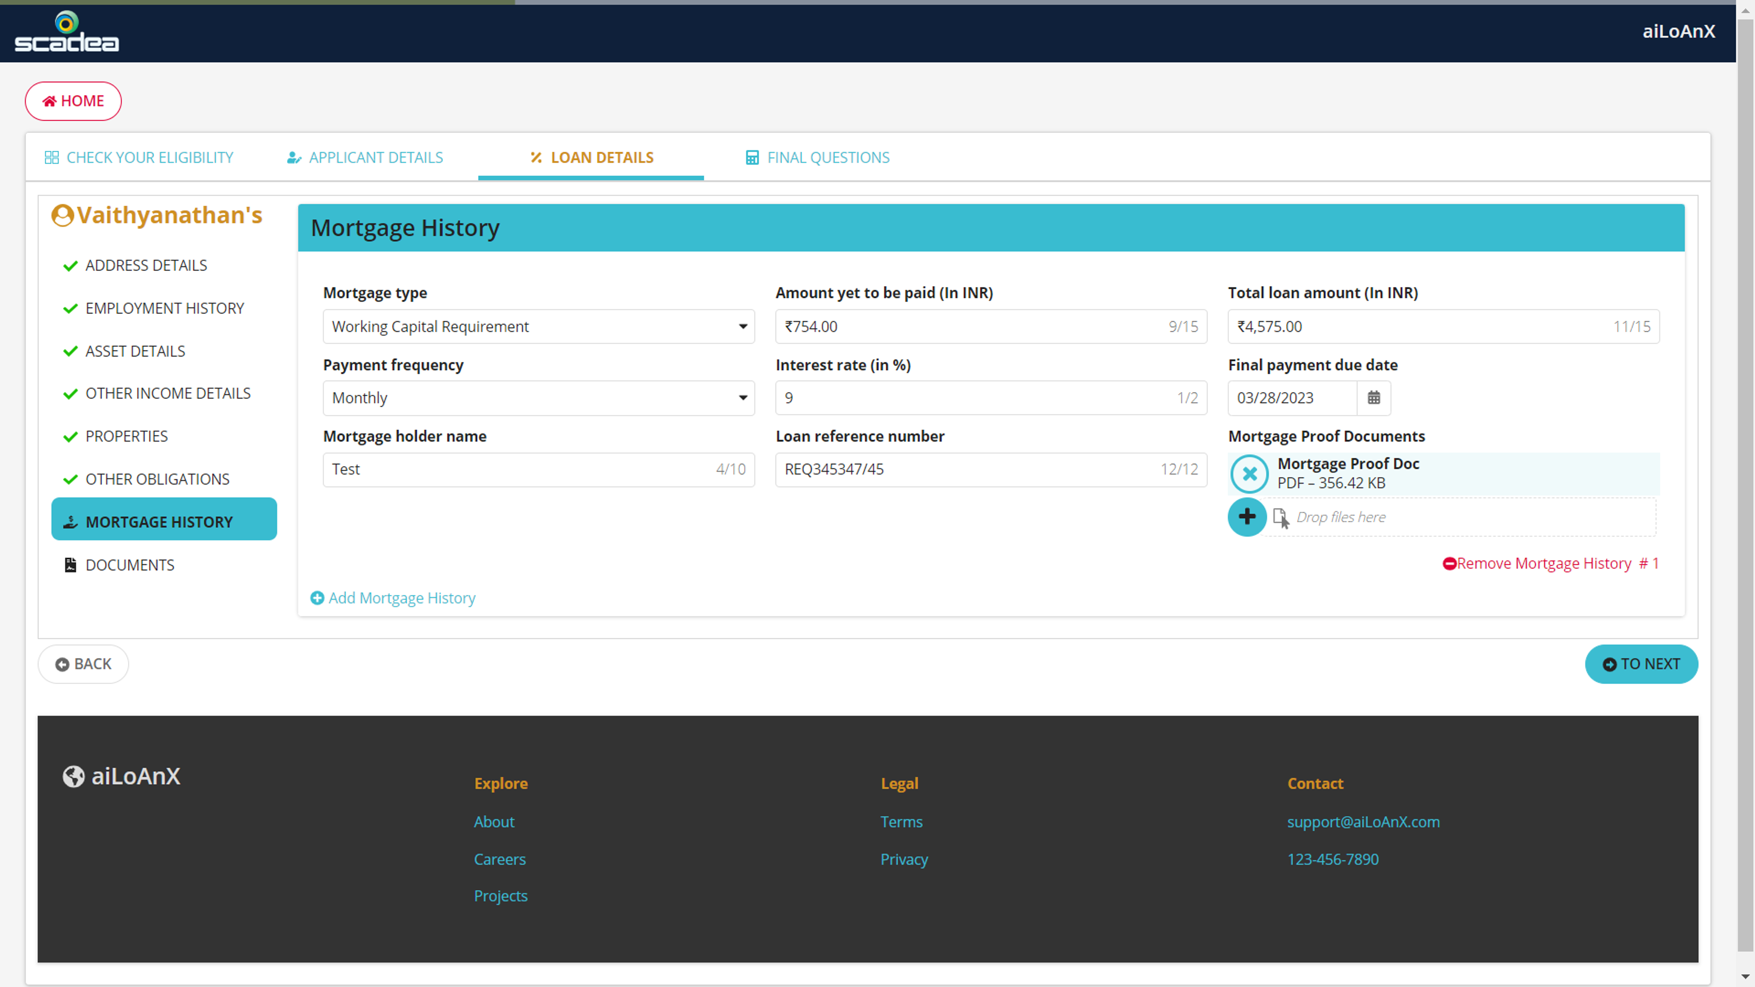Viewport: 1755px width, 987px height.
Task: Open the Terms legal link
Action: point(901,822)
